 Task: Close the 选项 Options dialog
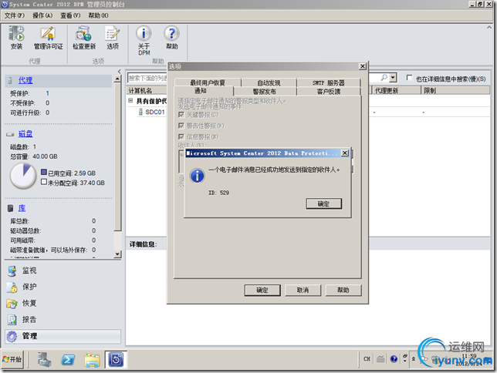pyautogui.click(x=363, y=66)
